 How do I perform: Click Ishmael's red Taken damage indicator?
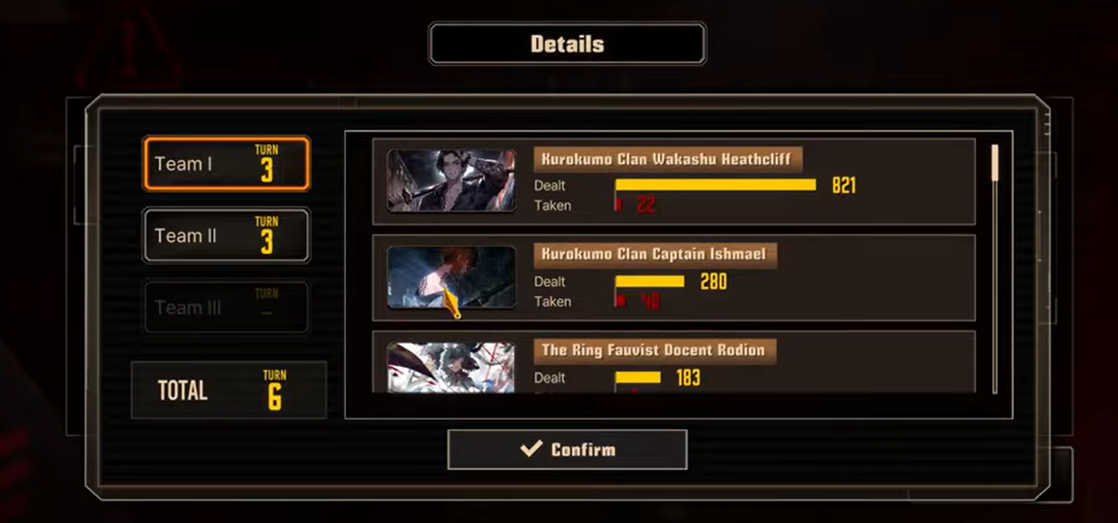[x=621, y=301]
